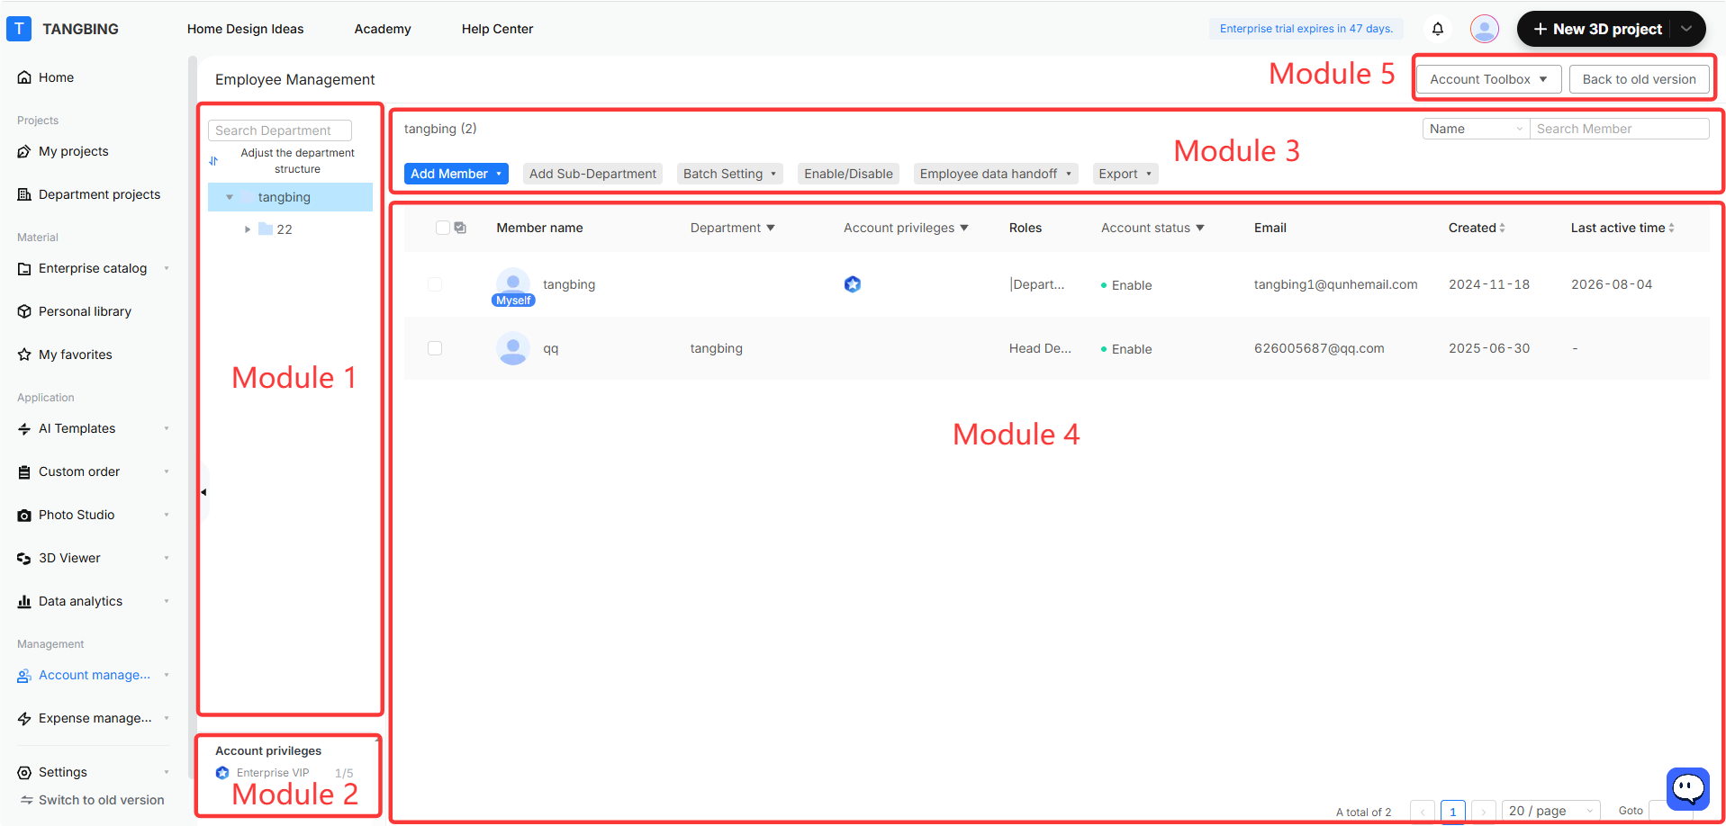The height and width of the screenshot is (826, 1726).
Task: Filter by the Account status column dropdown
Action: pos(1200,228)
